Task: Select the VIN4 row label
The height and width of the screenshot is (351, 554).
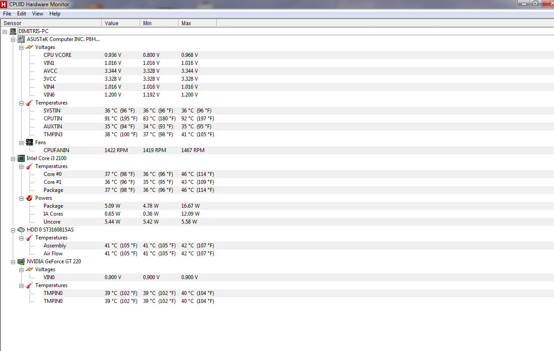Action: pos(49,87)
